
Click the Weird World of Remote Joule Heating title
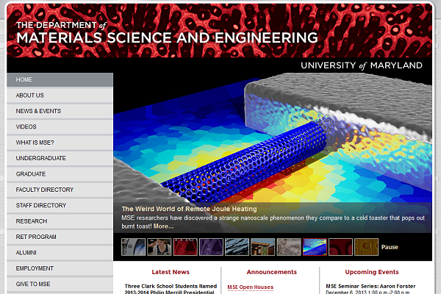(x=190, y=209)
